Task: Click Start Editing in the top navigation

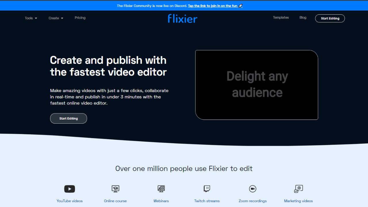Action: pos(330,18)
